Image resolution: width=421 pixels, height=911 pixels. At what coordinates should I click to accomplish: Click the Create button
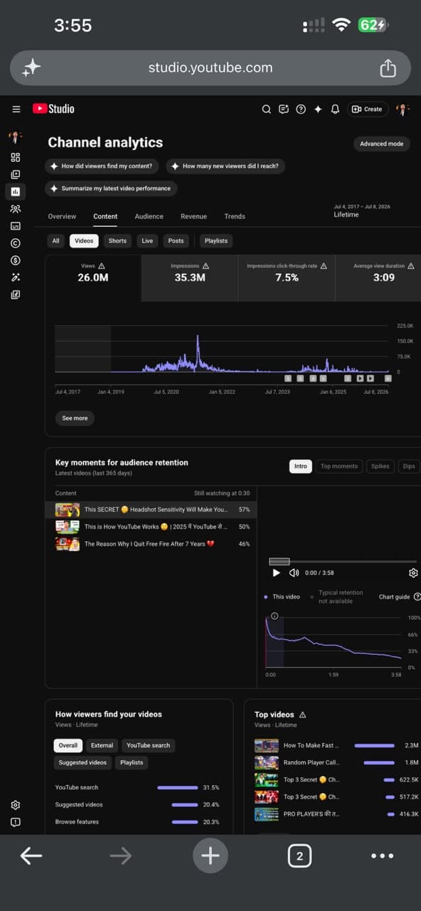click(367, 109)
